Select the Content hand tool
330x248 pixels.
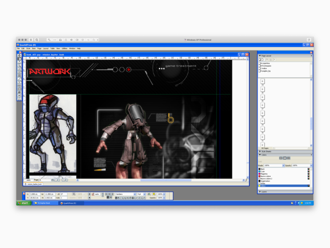[19, 59]
